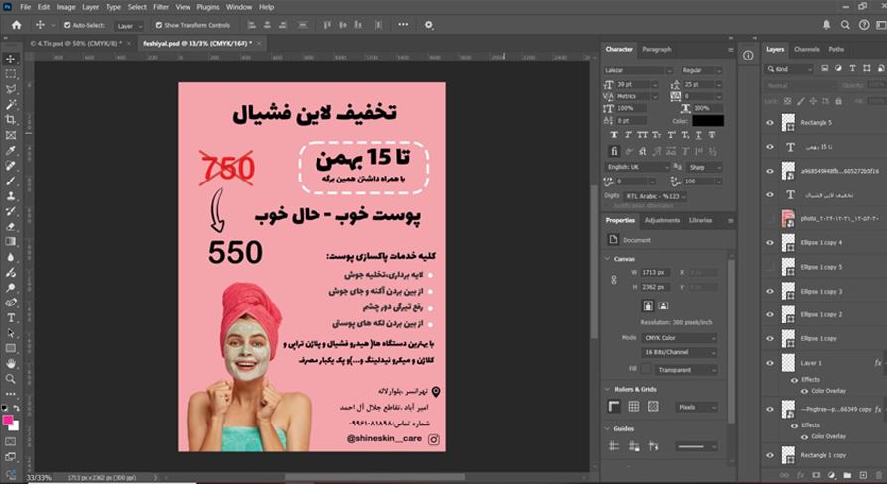Select the Magic Wand tool
Image resolution: width=887 pixels, height=484 pixels.
(x=11, y=104)
